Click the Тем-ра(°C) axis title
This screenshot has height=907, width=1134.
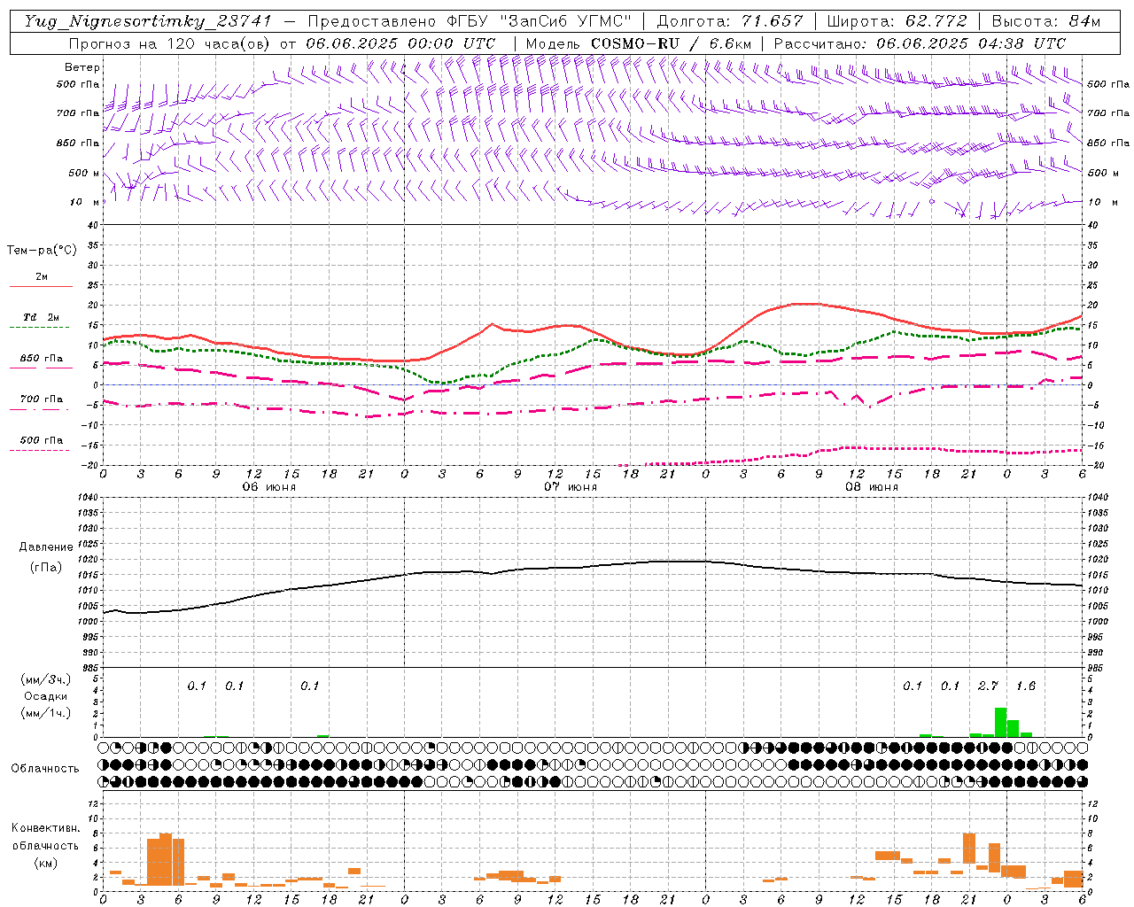coord(42,251)
